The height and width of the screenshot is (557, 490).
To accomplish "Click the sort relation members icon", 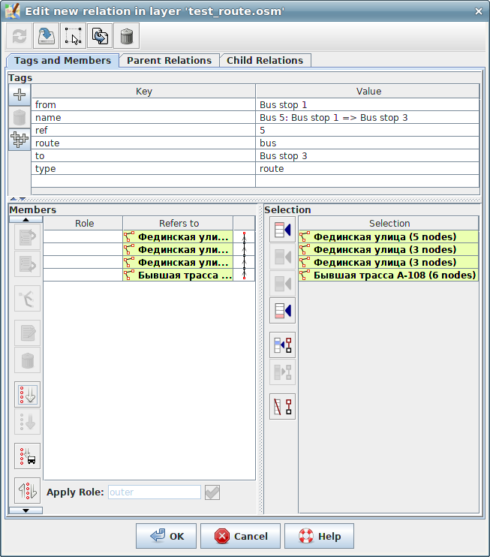I will [28, 394].
